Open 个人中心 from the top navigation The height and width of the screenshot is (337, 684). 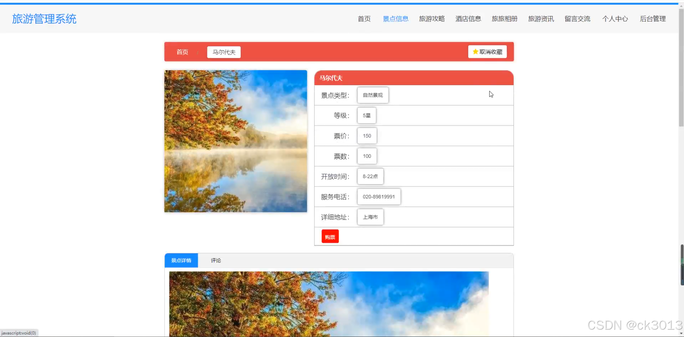coord(615,19)
